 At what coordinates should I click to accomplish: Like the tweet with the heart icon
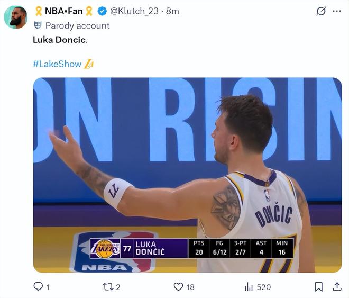(178, 286)
